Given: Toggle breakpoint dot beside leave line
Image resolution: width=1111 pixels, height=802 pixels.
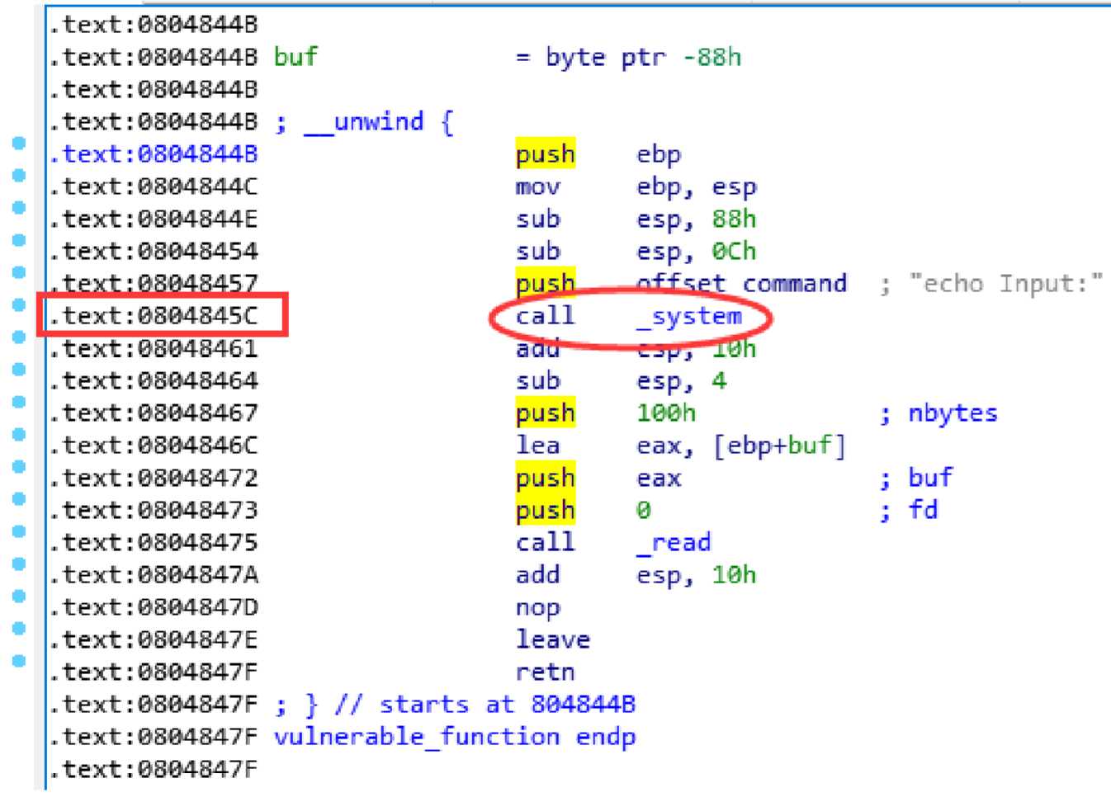Looking at the screenshot, I should click(x=19, y=629).
